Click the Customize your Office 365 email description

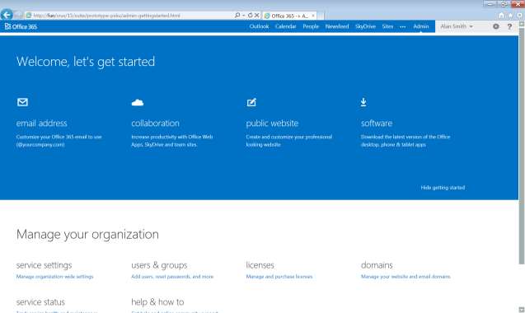tap(59, 141)
